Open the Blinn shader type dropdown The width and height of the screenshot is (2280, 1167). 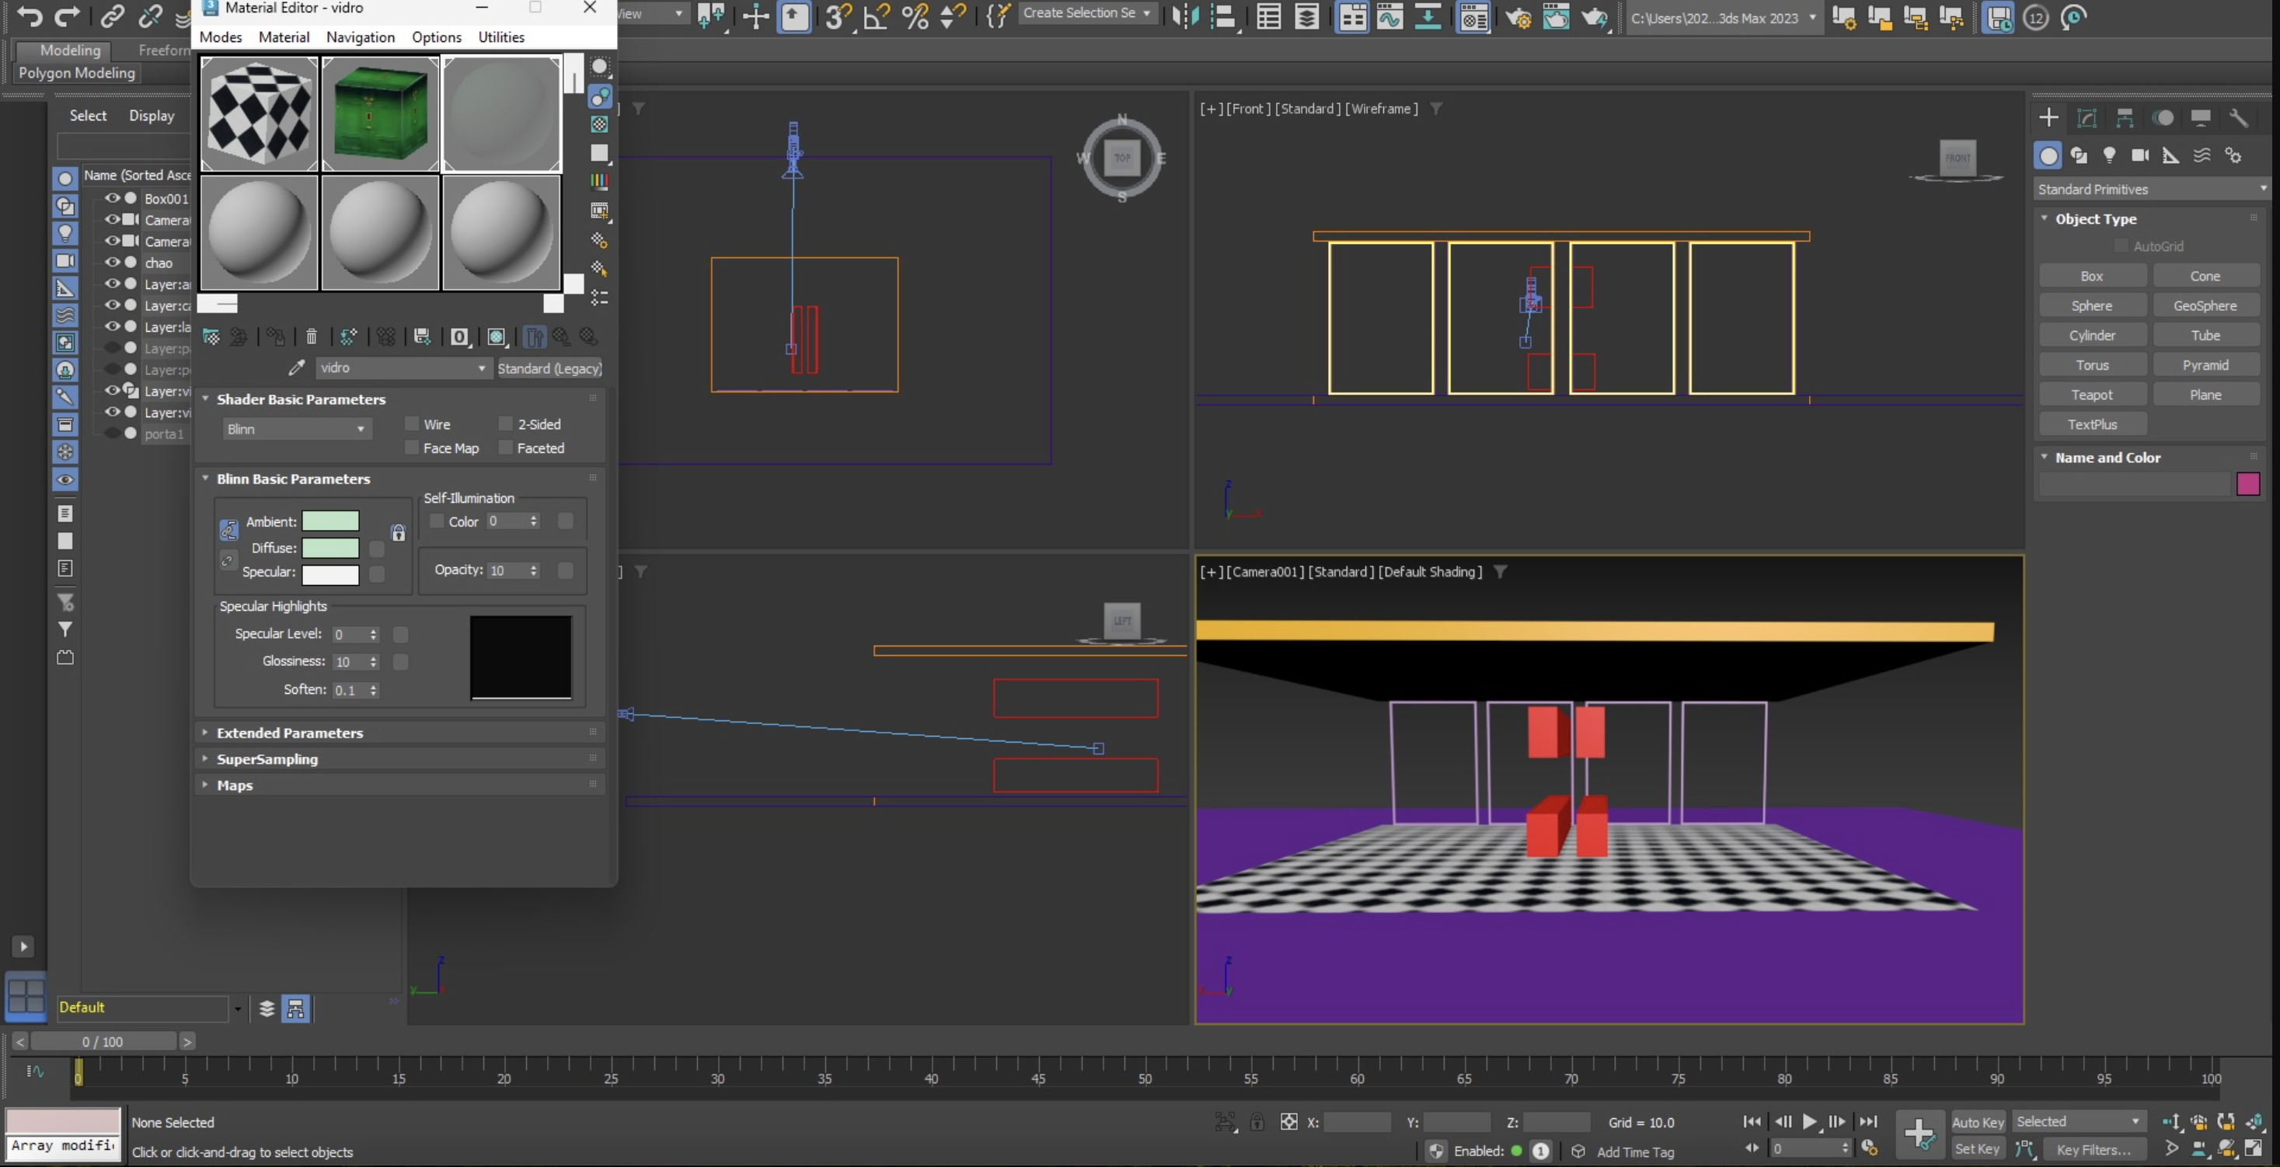coord(295,429)
